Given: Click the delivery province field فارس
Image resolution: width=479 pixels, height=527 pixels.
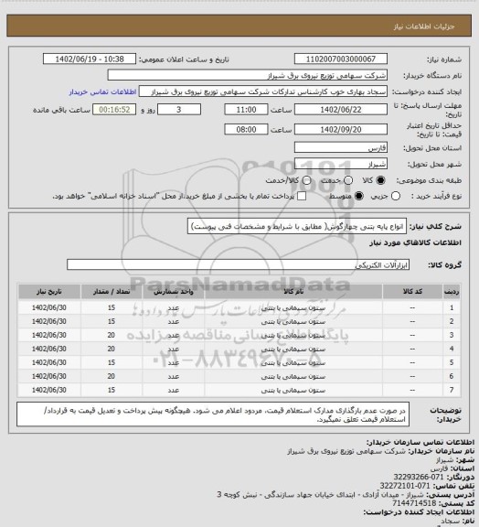Looking at the screenshot, I should point(341,147).
